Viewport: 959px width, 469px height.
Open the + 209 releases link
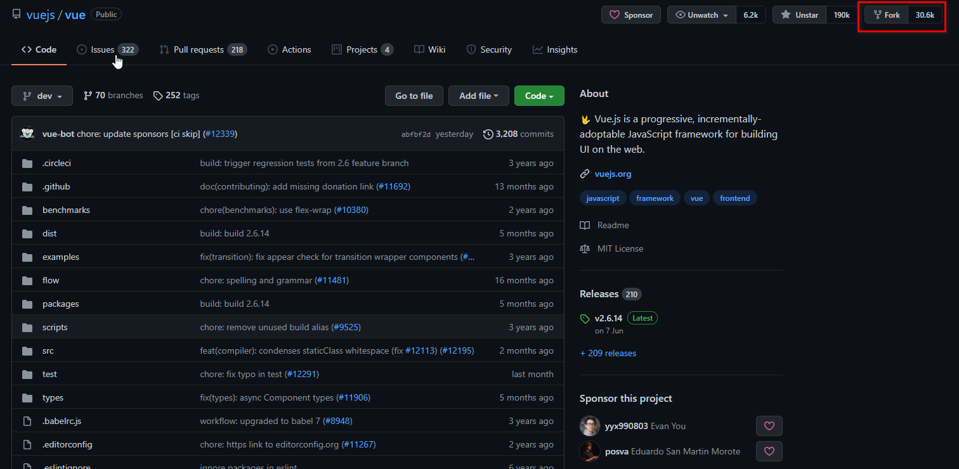[608, 353]
